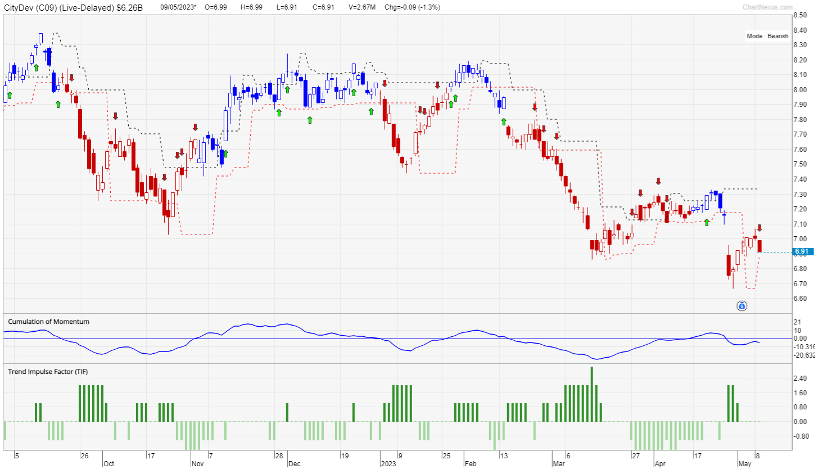
Task: Click the '-0.80' TIF axis label
Action: tap(802, 436)
